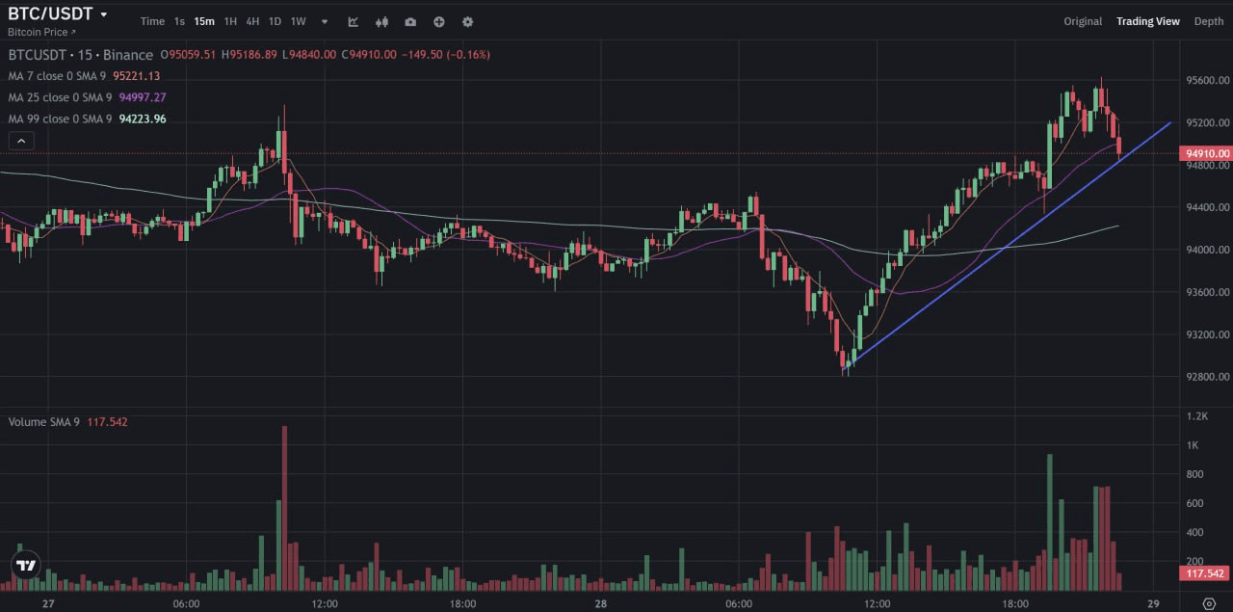Open the extra timeframes dropdown arrow
This screenshot has width=1233, height=612.
(x=324, y=20)
